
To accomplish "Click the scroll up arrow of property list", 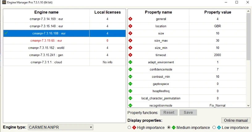I will (248, 11).
